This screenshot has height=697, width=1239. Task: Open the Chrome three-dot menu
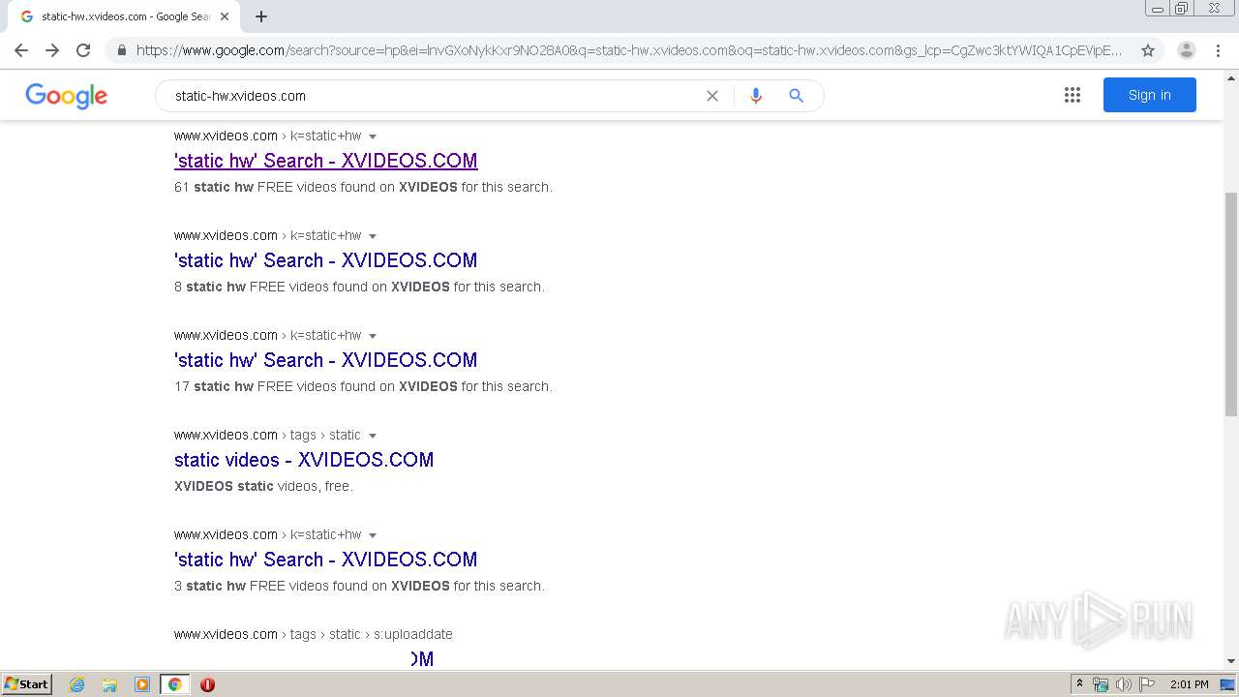point(1218,50)
